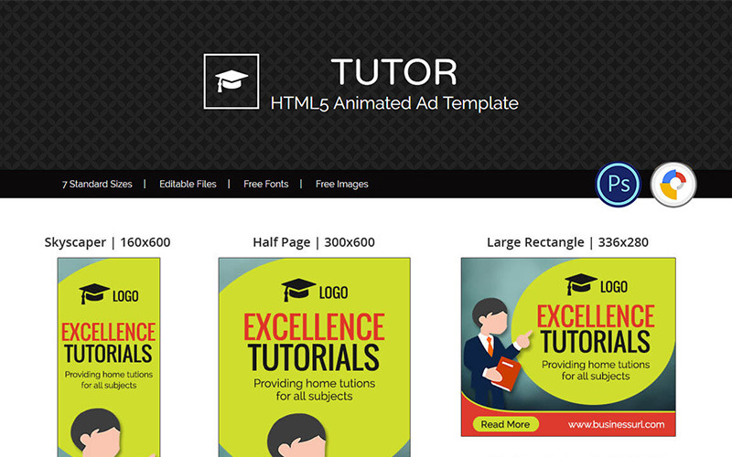Click the TUTOR title heading
The height and width of the screenshot is (457, 732).
(x=394, y=72)
